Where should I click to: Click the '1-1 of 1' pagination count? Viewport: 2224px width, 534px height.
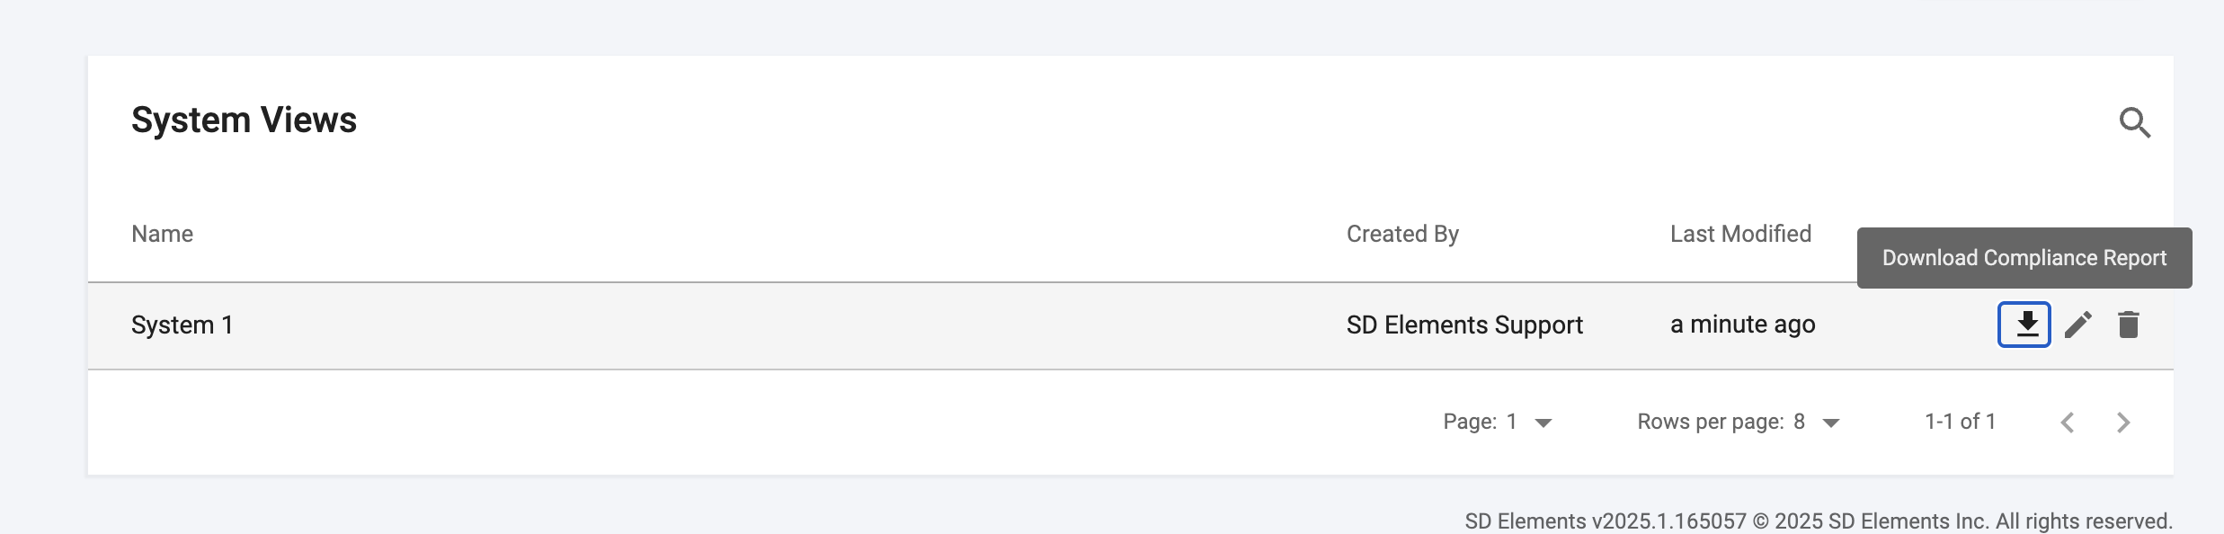(1960, 422)
